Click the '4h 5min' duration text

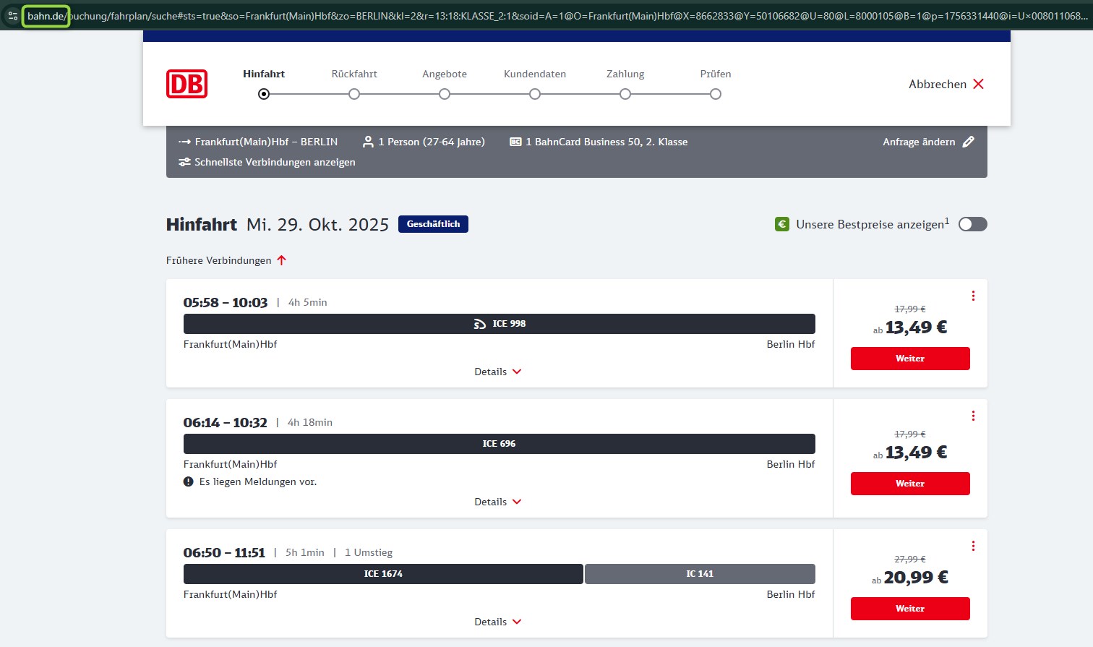[x=308, y=302]
